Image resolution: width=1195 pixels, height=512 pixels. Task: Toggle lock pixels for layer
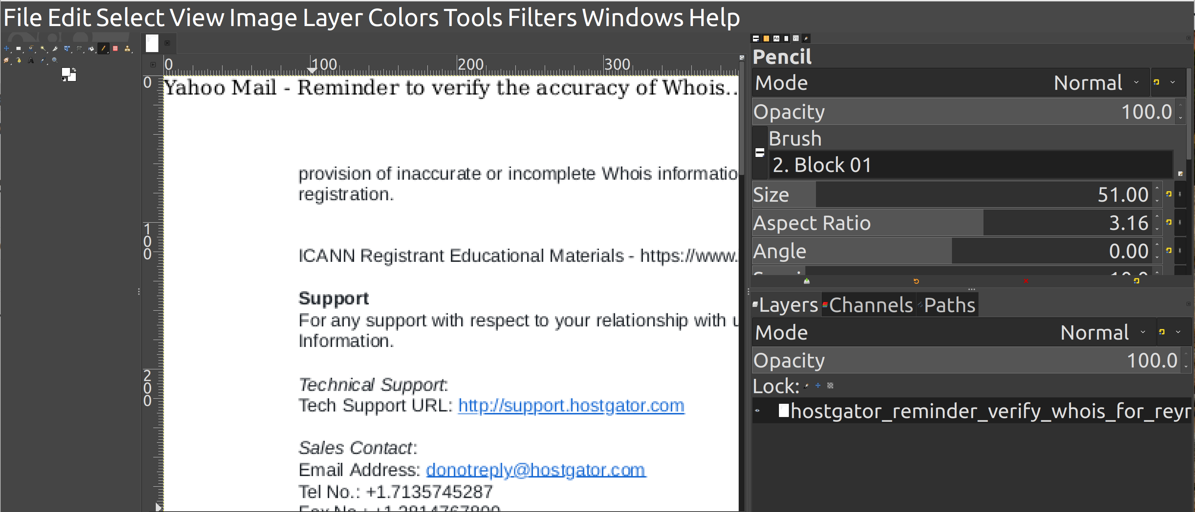point(806,386)
